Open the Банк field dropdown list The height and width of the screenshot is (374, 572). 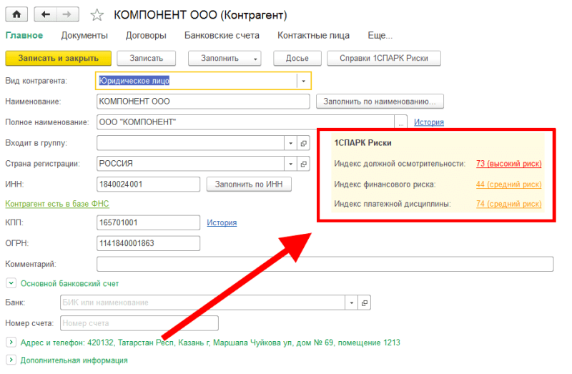(x=352, y=302)
